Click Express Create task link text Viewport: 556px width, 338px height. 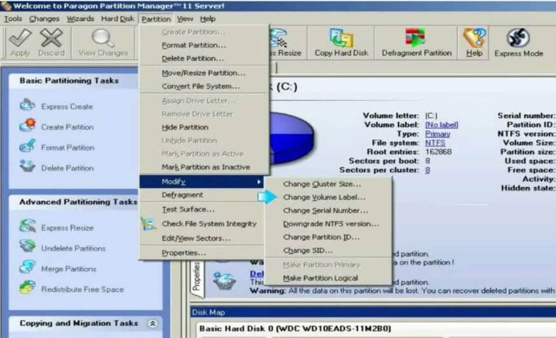[x=67, y=107]
